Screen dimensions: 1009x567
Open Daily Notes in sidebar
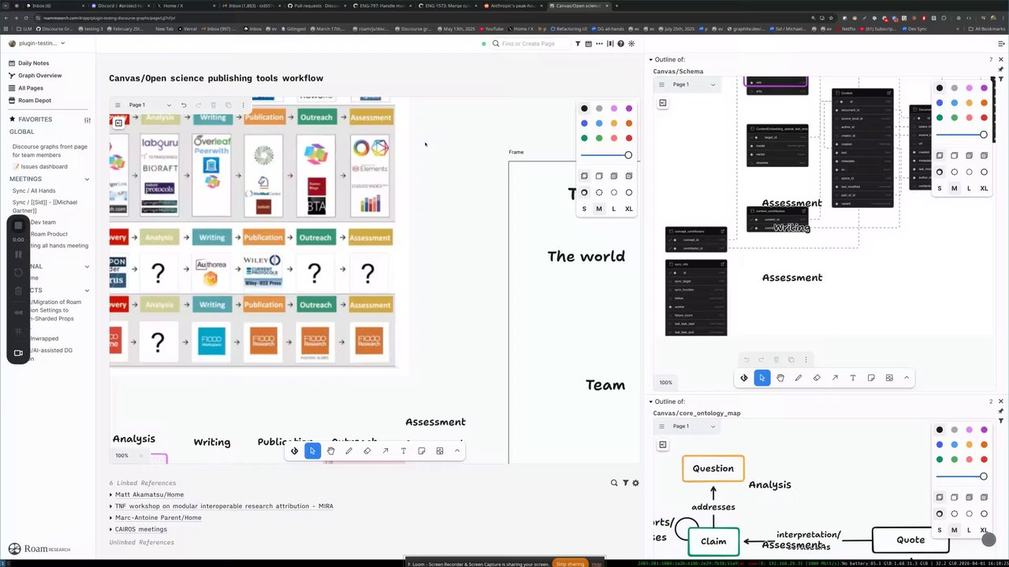pos(34,63)
